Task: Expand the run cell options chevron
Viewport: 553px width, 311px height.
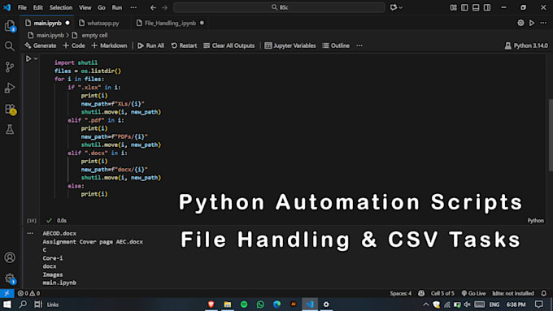Action: click(36, 58)
